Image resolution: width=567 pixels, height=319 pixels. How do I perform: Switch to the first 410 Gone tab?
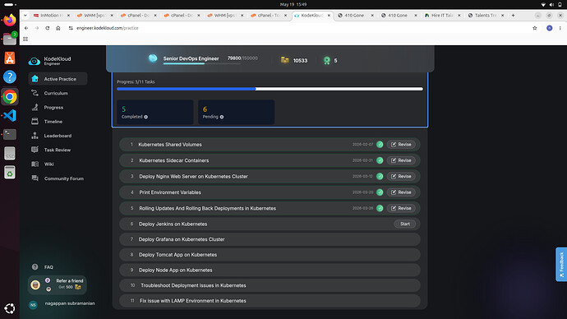pos(355,15)
